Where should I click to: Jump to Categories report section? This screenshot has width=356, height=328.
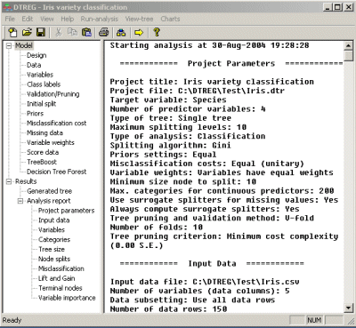pyautogui.click(x=54, y=240)
